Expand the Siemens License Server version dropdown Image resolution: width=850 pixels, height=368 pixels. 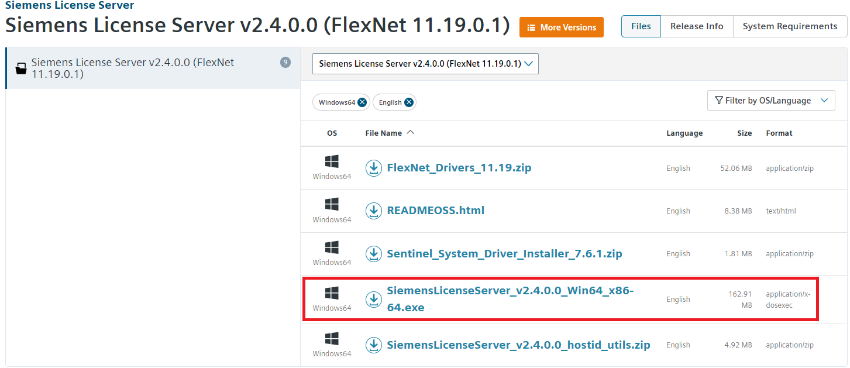(x=425, y=64)
